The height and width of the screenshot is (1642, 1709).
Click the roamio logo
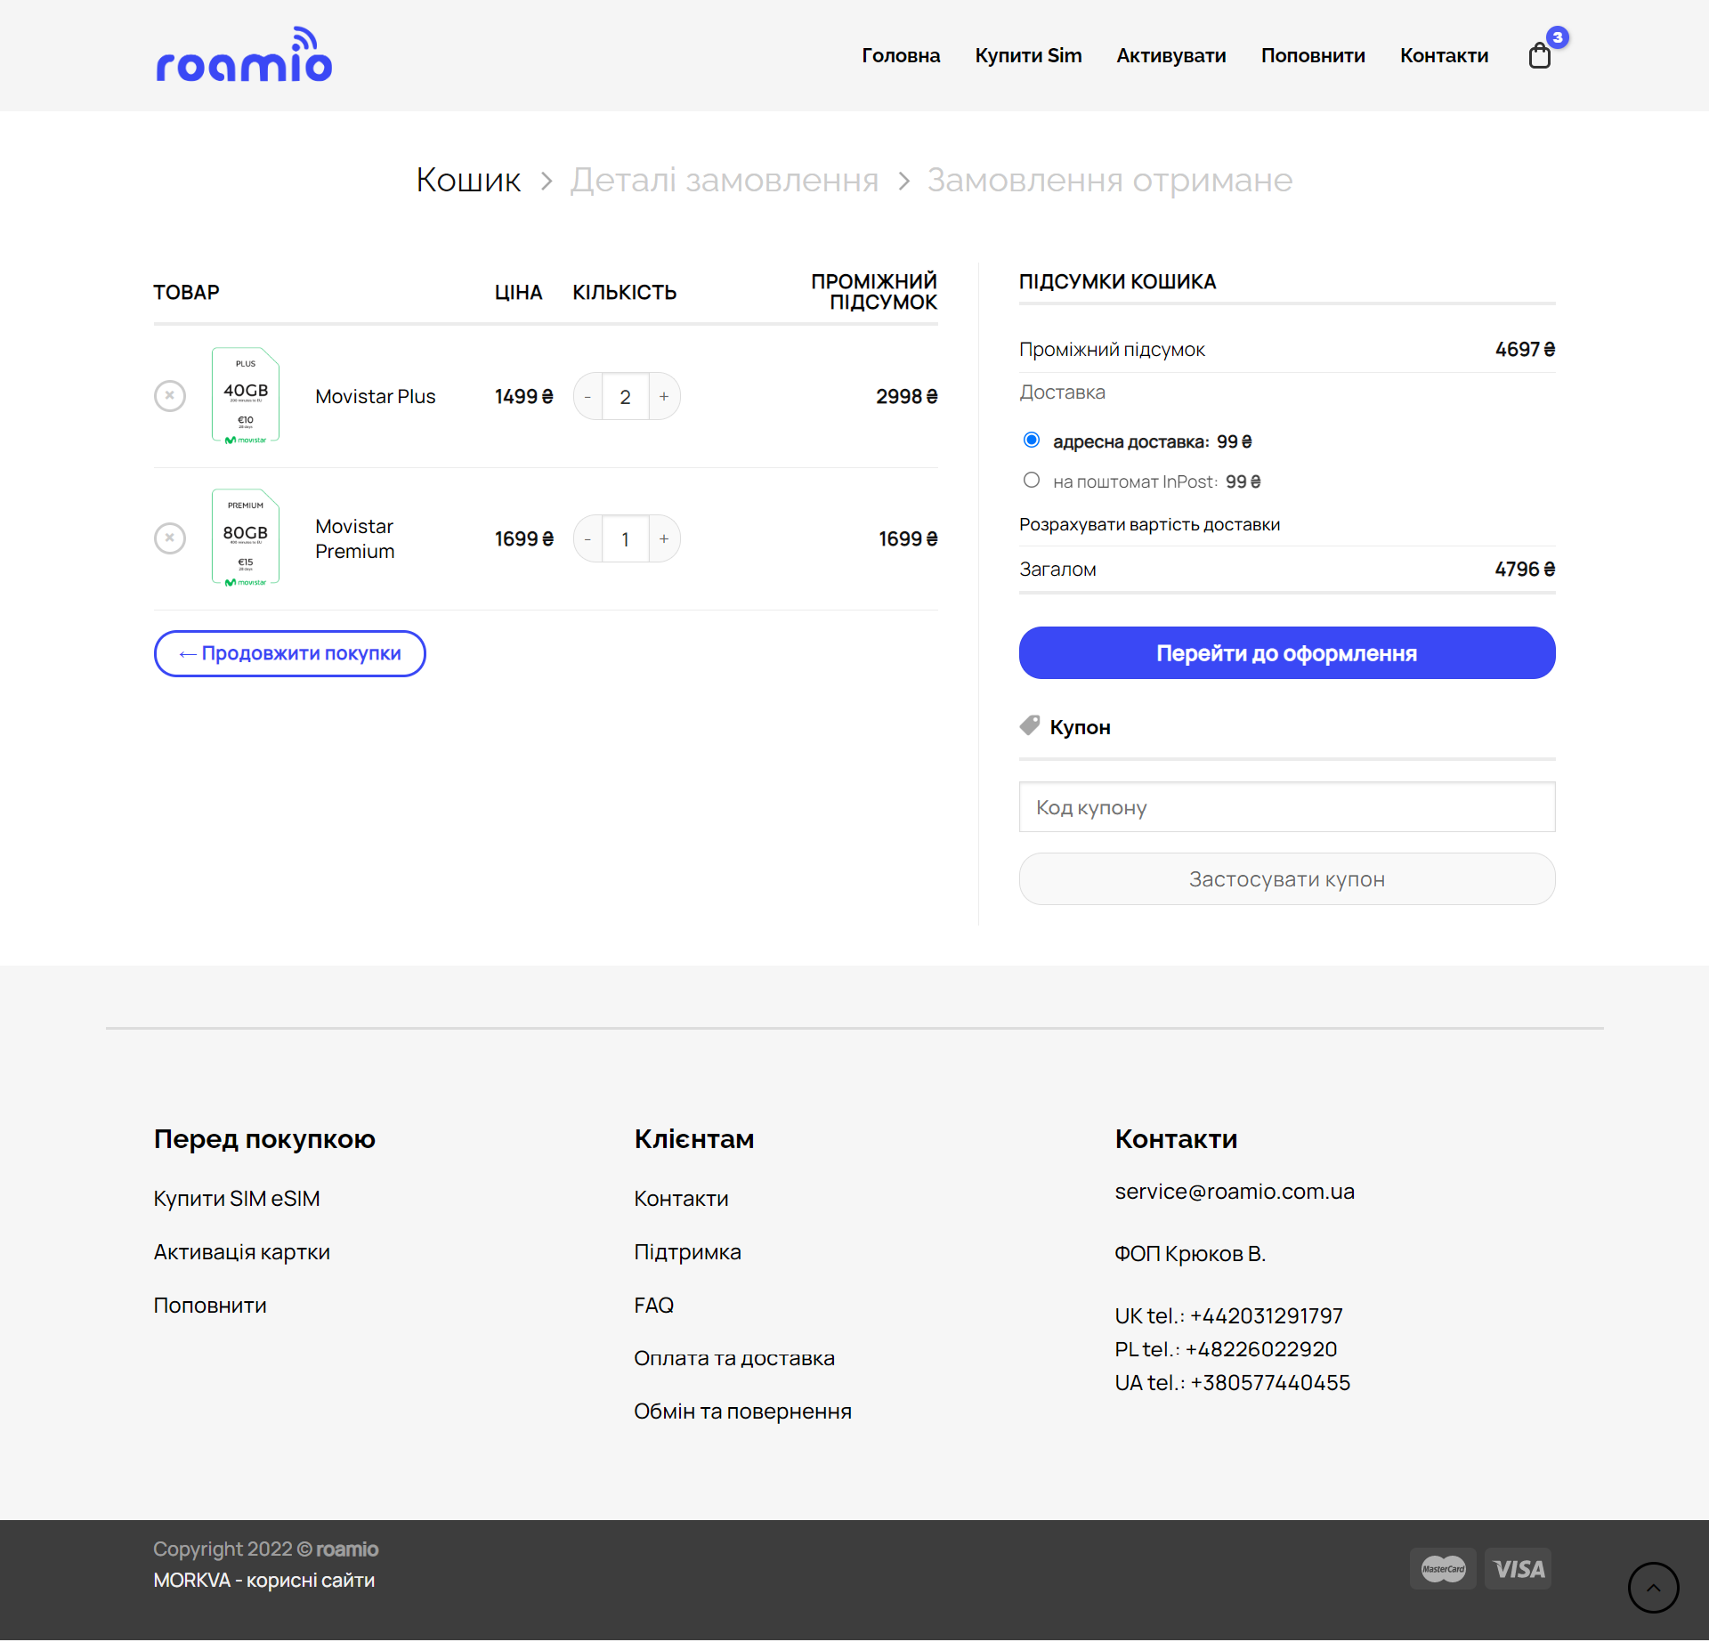click(244, 55)
